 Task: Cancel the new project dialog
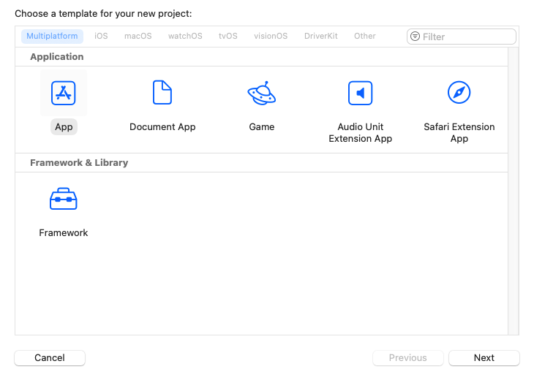click(x=50, y=358)
